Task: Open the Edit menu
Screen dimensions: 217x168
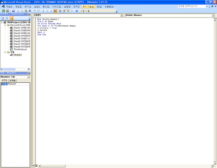Action: (x=19, y=7)
